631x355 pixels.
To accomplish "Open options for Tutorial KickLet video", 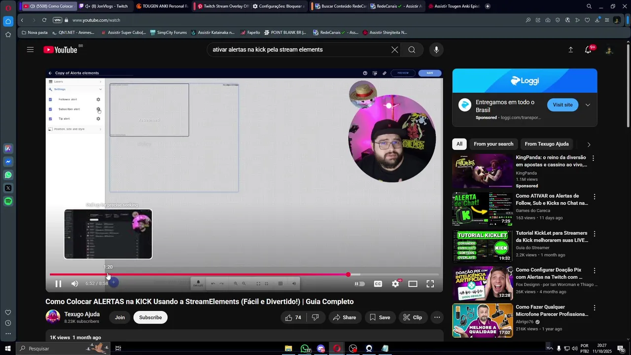I will tap(594, 234).
